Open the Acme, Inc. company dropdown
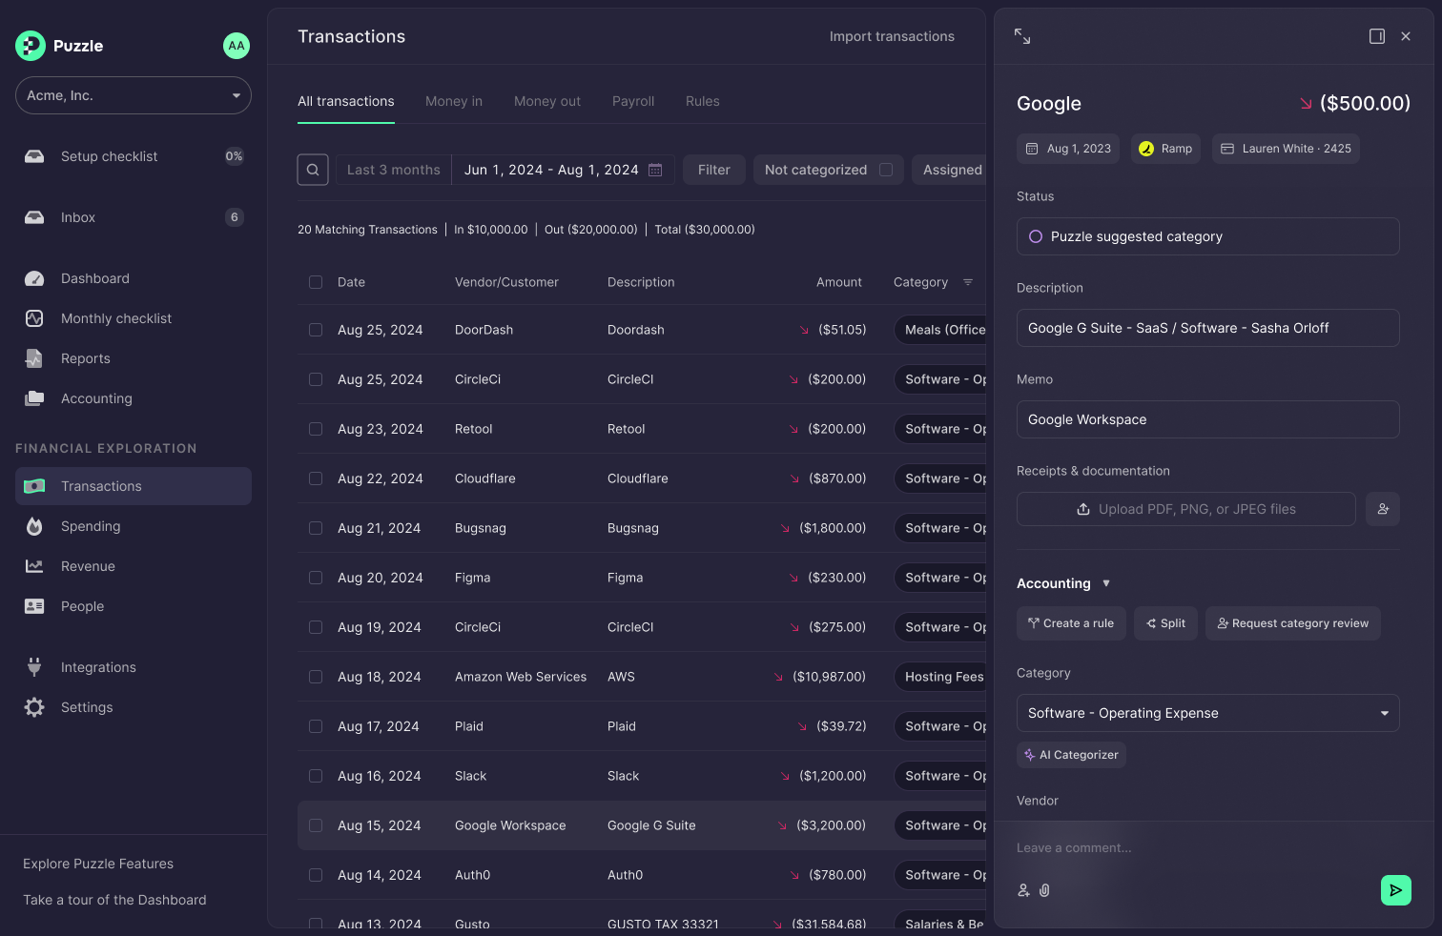The image size is (1442, 936). pyautogui.click(x=134, y=95)
